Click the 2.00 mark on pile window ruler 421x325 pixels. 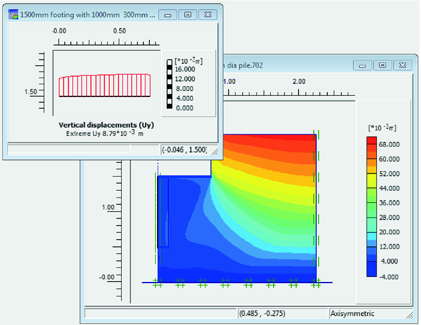click(x=299, y=82)
